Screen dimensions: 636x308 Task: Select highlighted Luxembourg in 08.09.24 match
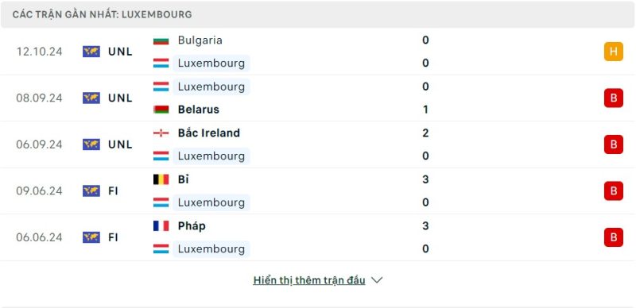pyautogui.click(x=211, y=87)
